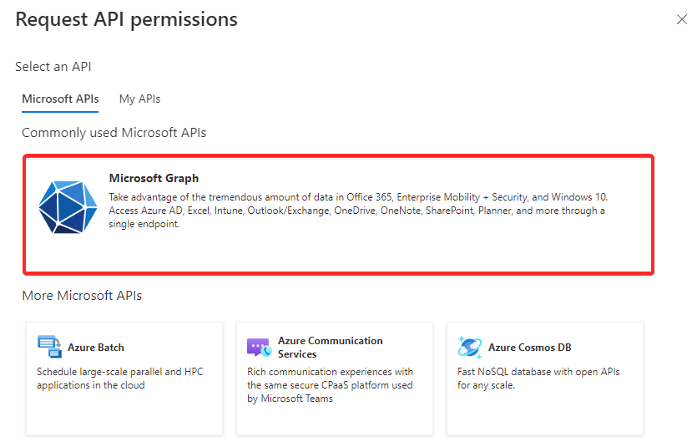The height and width of the screenshot is (442, 697).
Task: Click the 'More Microsoft APIs' heading
Action: point(82,296)
